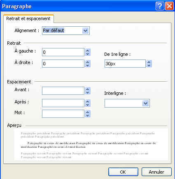Viewport: 175px width, 179px height.
Task: Increase the À droite indent value
Action: click(88, 62)
